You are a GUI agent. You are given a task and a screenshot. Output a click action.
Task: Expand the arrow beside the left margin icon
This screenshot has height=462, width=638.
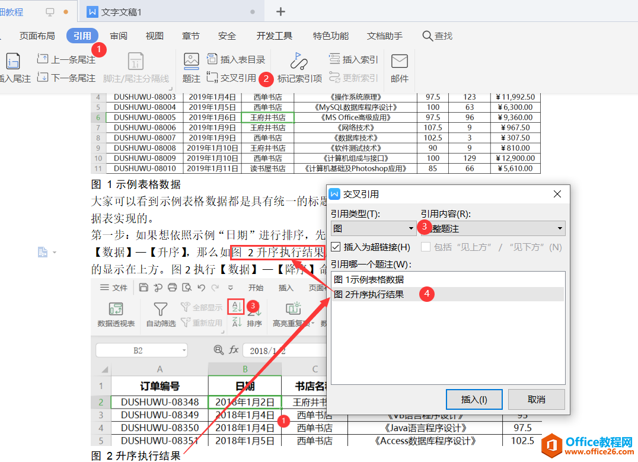point(55,253)
